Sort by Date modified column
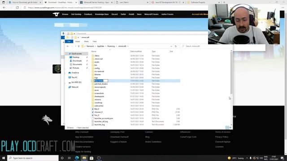The height and width of the screenshot is (161, 287). [136, 51]
